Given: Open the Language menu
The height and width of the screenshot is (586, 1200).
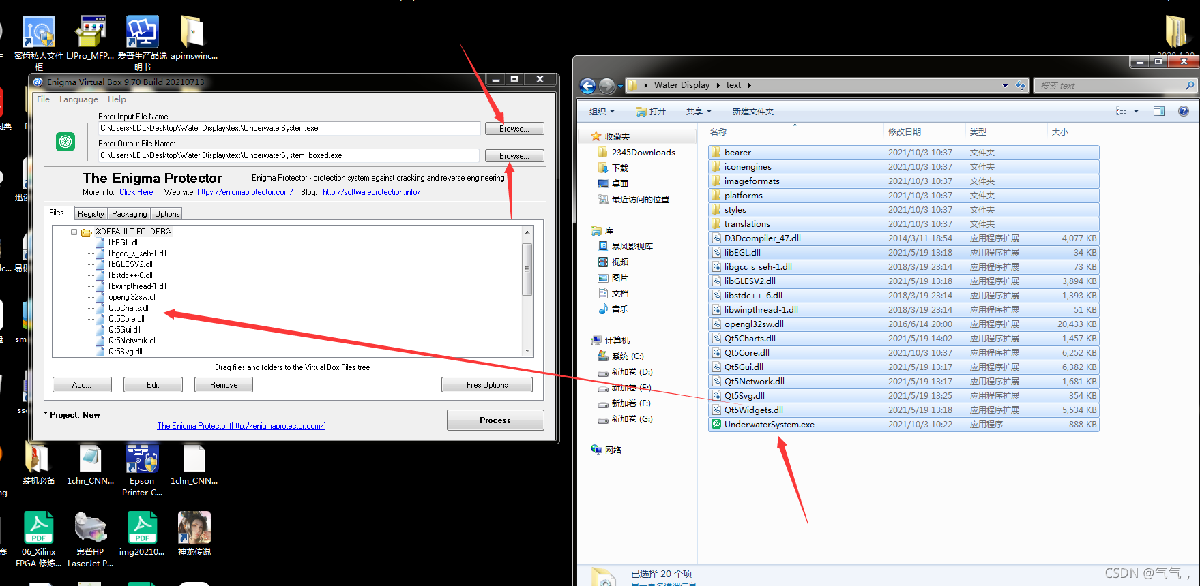Looking at the screenshot, I should click(x=78, y=99).
